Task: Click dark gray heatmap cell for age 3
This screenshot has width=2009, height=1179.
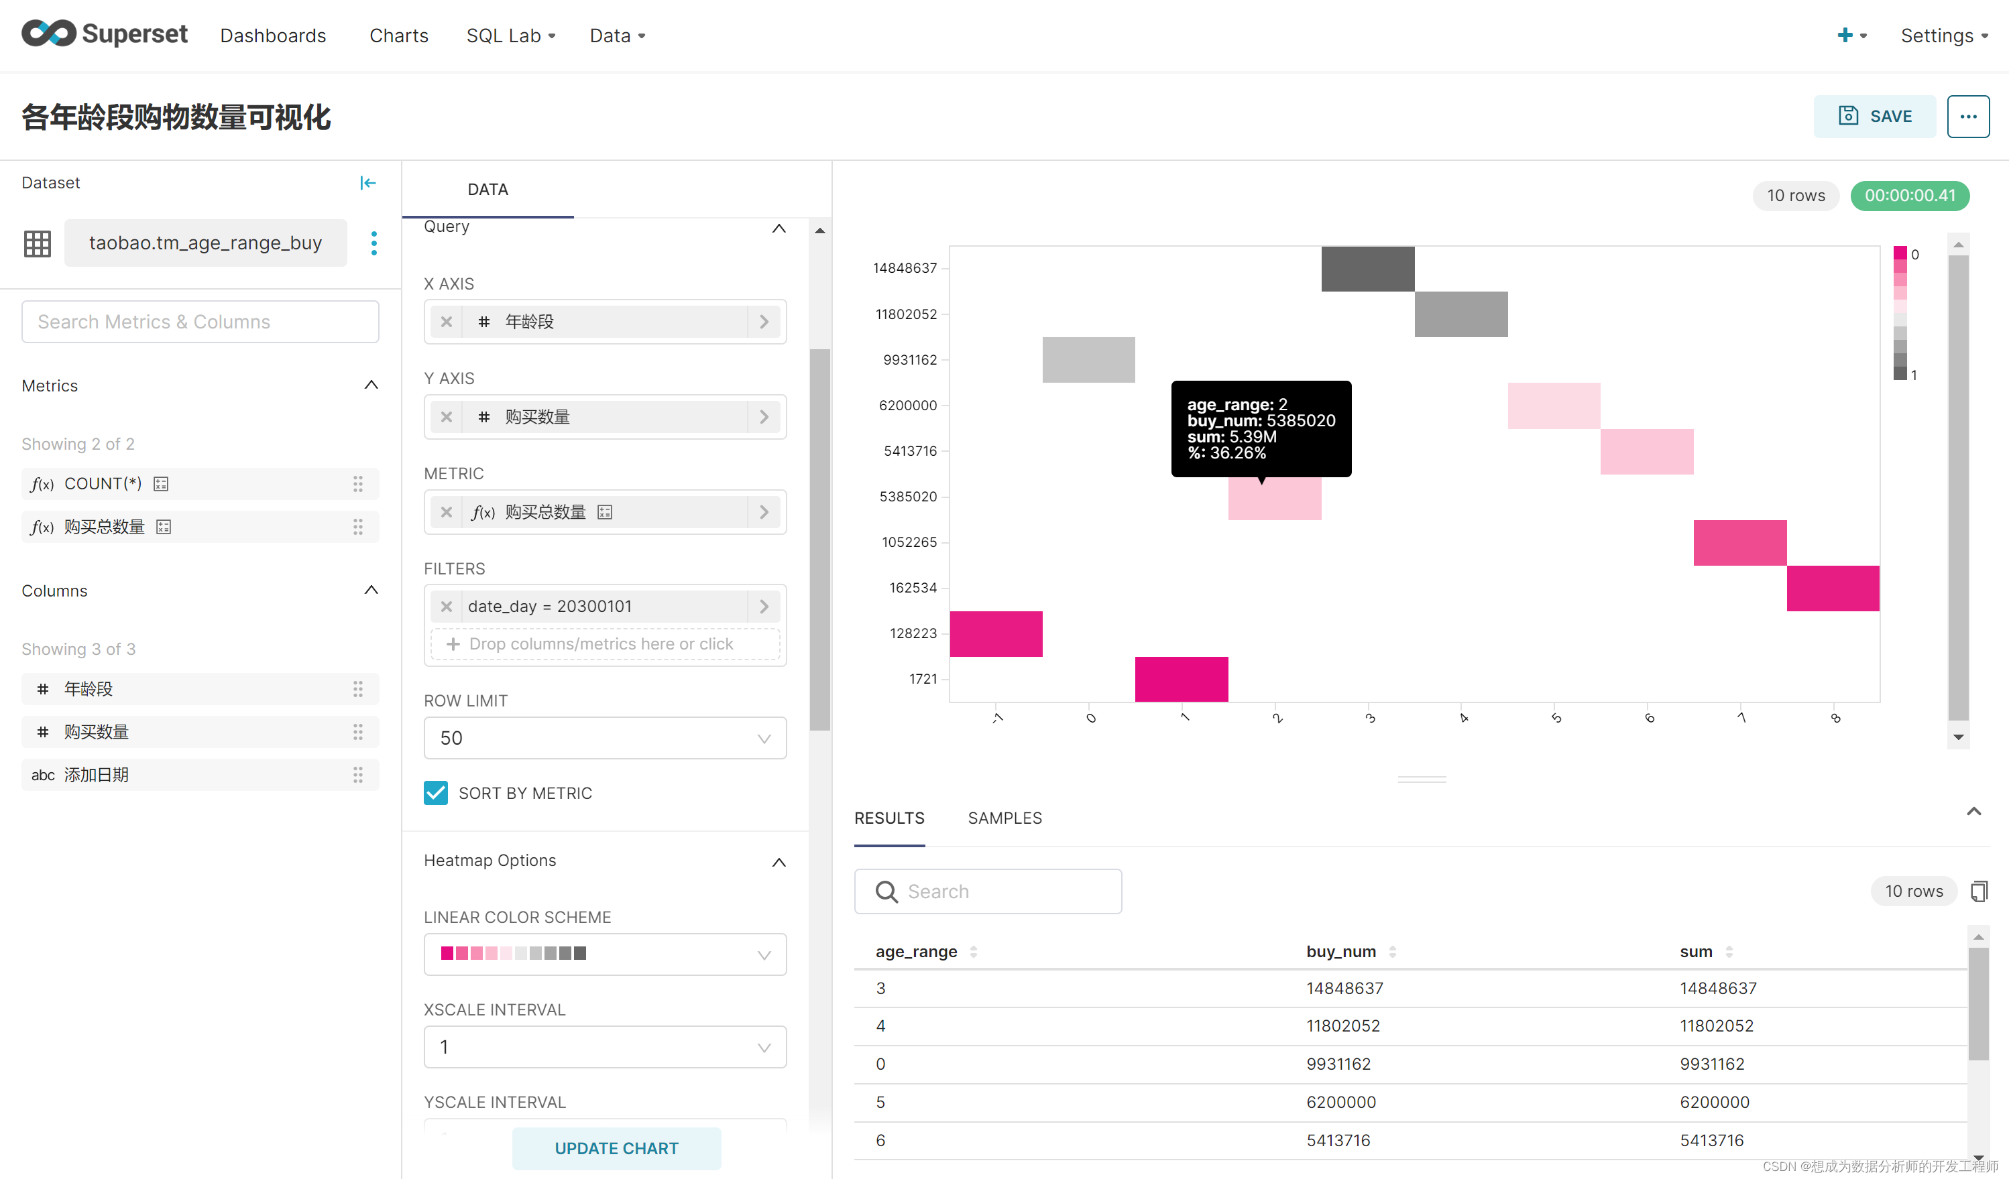Action: pos(1368,269)
